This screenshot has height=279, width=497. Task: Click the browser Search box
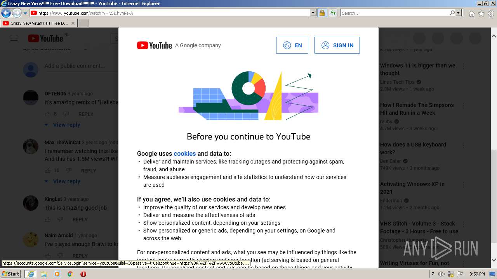394,13
